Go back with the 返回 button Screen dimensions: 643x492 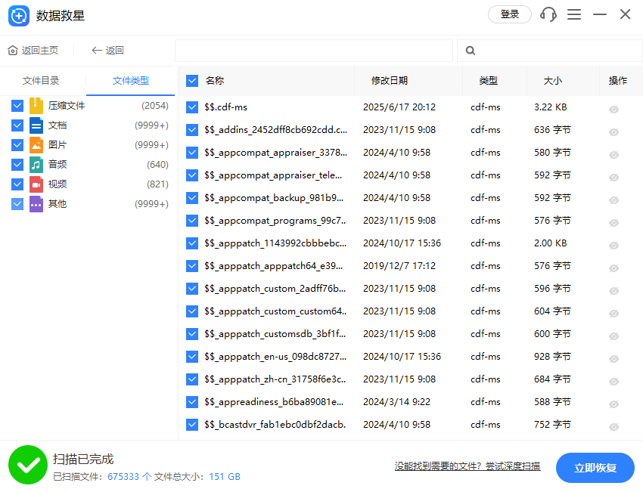coord(107,51)
